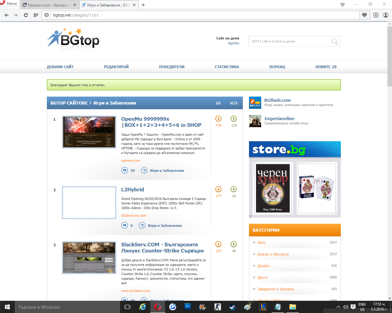Open Дизайн category
The width and height of the screenshot is (392, 313).
click(x=263, y=266)
